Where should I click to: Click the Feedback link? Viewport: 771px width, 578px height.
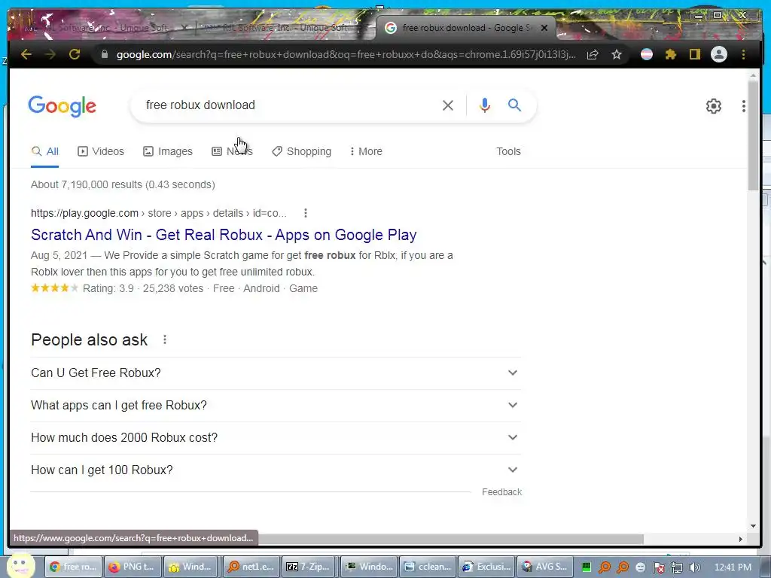click(x=501, y=492)
